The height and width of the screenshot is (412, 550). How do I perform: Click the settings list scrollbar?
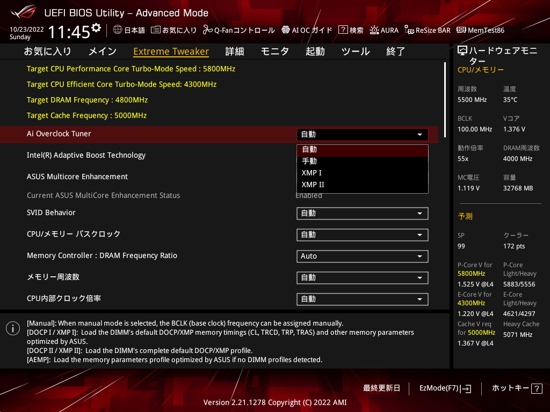[x=445, y=100]
